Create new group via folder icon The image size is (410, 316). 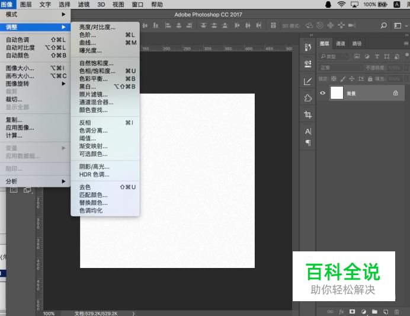pyautogui.click(x=374, y=311)
